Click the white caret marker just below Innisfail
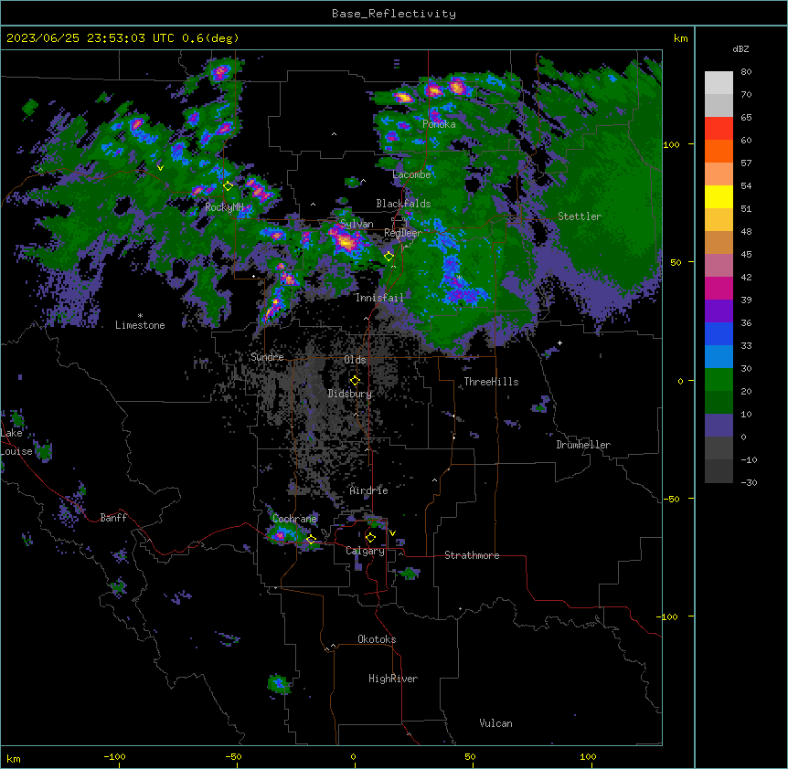The image size is (788, 769). [x=366, y=318]
